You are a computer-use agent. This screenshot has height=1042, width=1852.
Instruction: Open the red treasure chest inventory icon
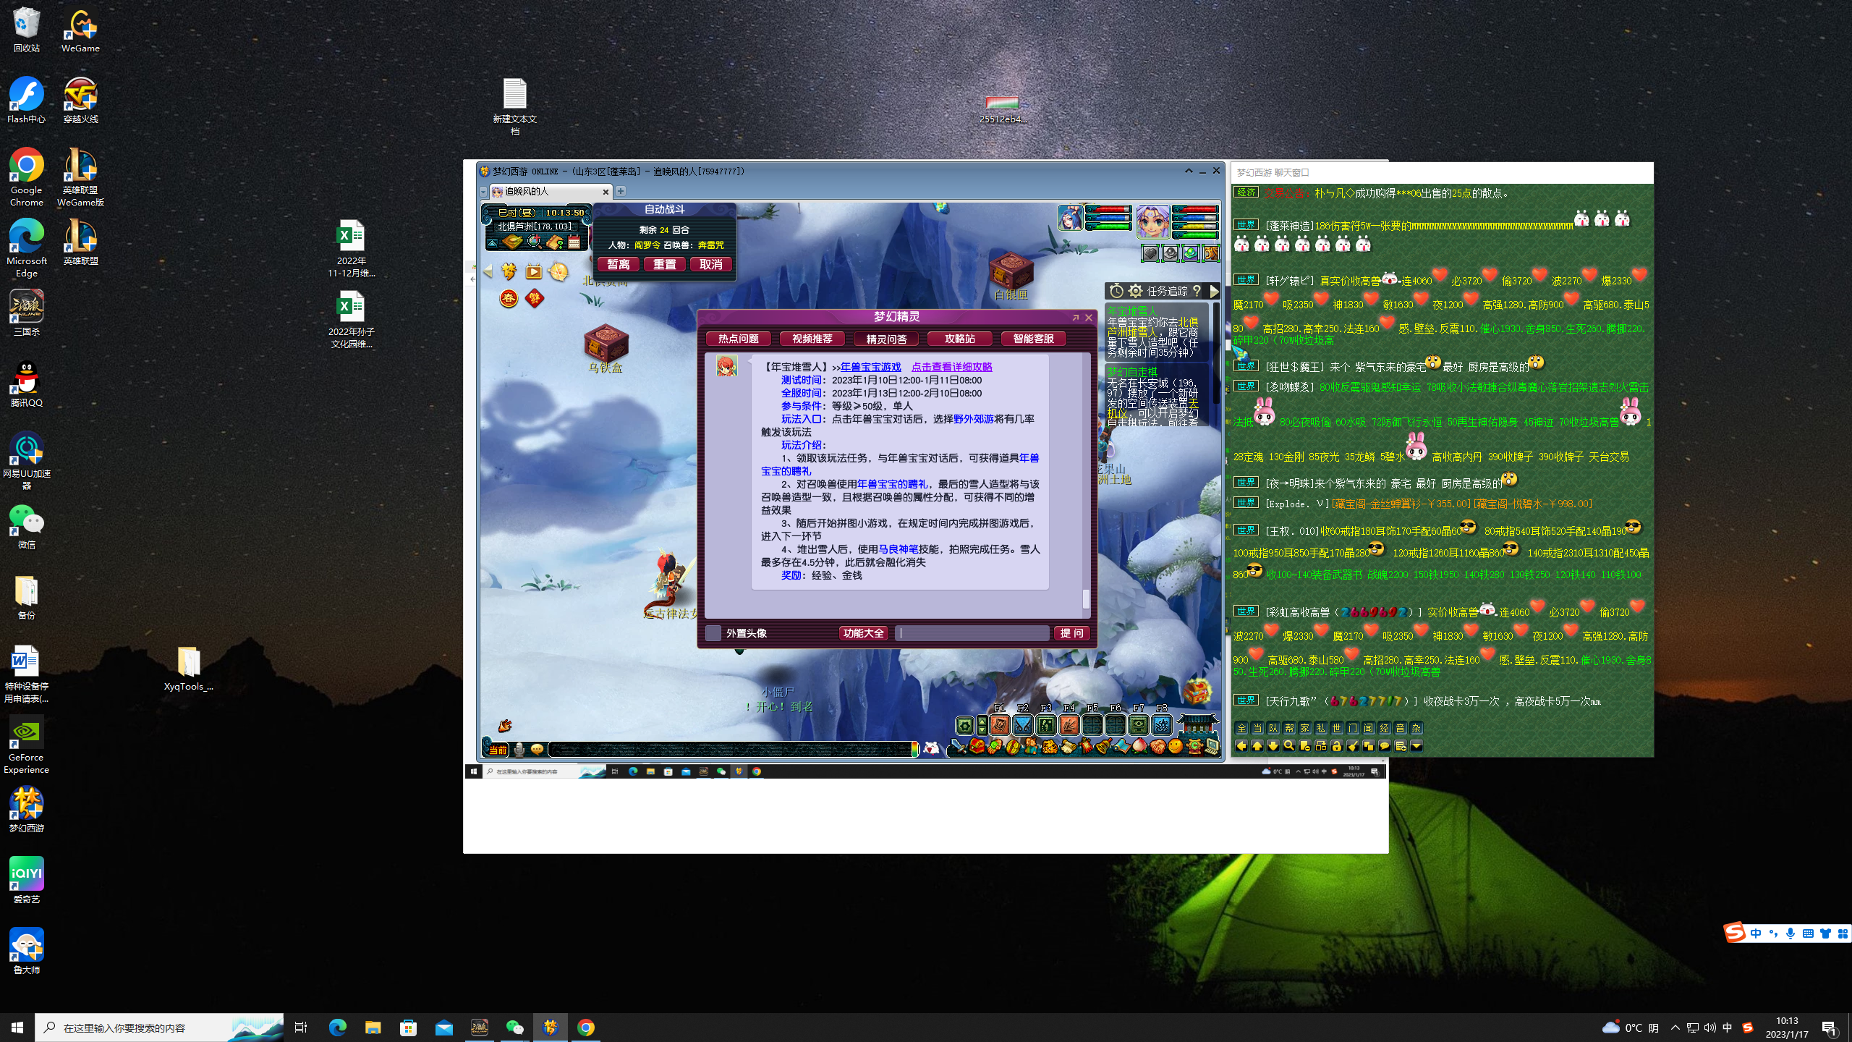pyautogui.click(x=977, y=746)
